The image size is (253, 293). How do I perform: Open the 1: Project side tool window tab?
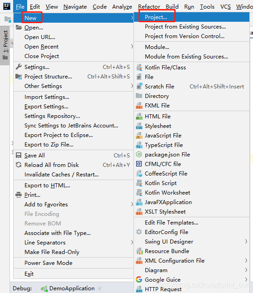point(5,45)
